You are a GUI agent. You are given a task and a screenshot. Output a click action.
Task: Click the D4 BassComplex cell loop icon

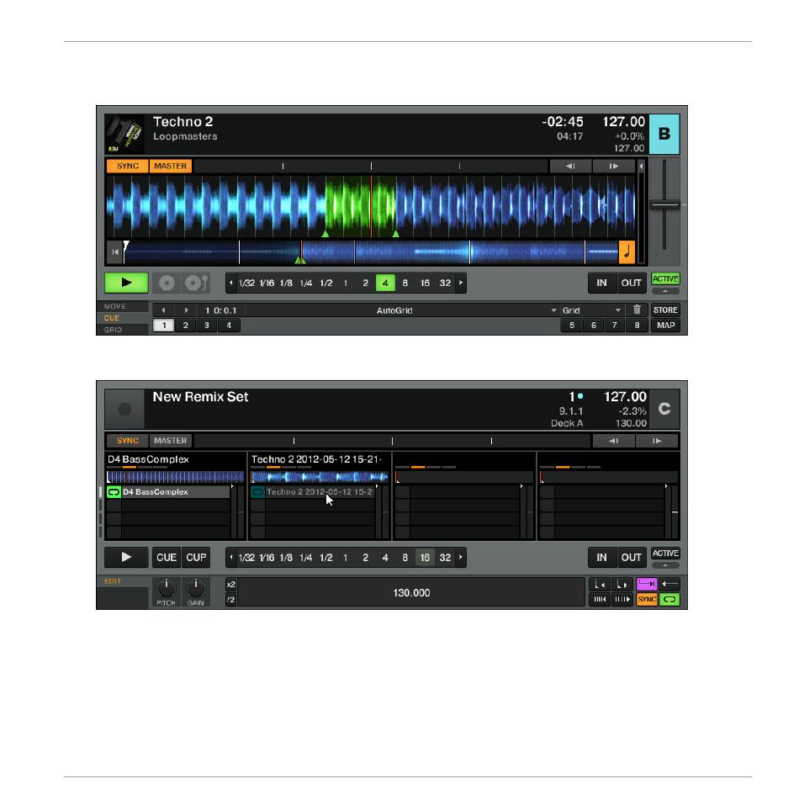114,492
